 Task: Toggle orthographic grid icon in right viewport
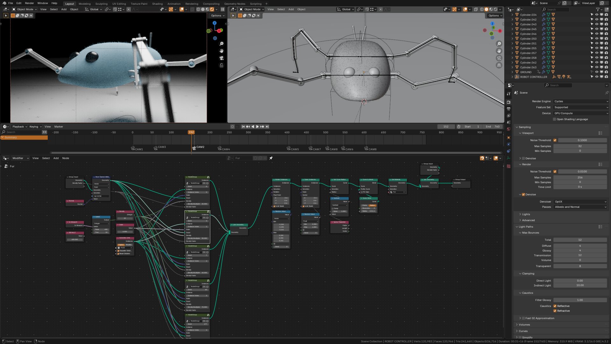pyautogui.click(x=499, y=65)
